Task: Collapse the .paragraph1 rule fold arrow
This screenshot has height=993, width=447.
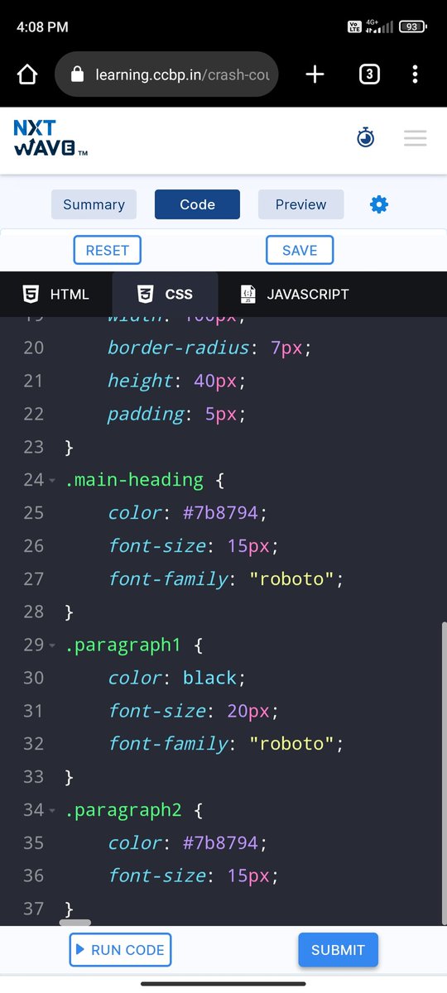Action: (x=52, y=645)
